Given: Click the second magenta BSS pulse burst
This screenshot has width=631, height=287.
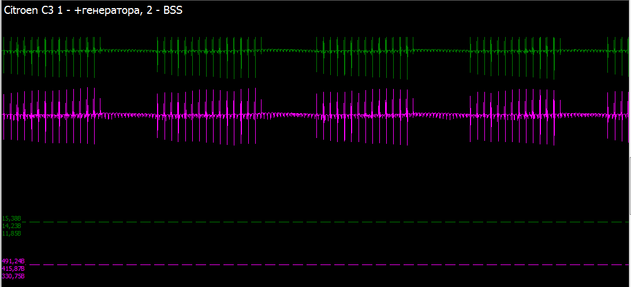Looking at the screenshot, I should click(209, 117).
